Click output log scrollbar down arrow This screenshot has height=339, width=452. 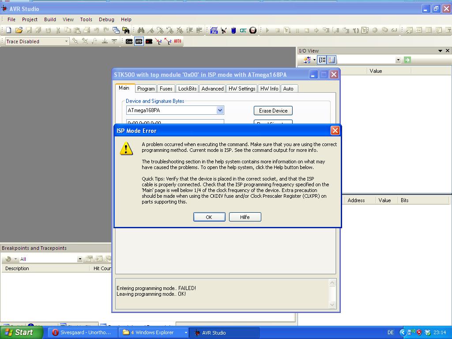332,305
